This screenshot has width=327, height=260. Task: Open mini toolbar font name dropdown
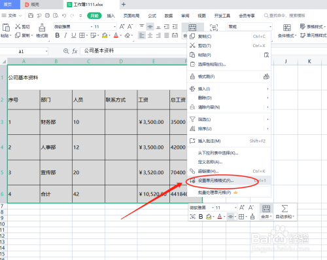point(213,208)
